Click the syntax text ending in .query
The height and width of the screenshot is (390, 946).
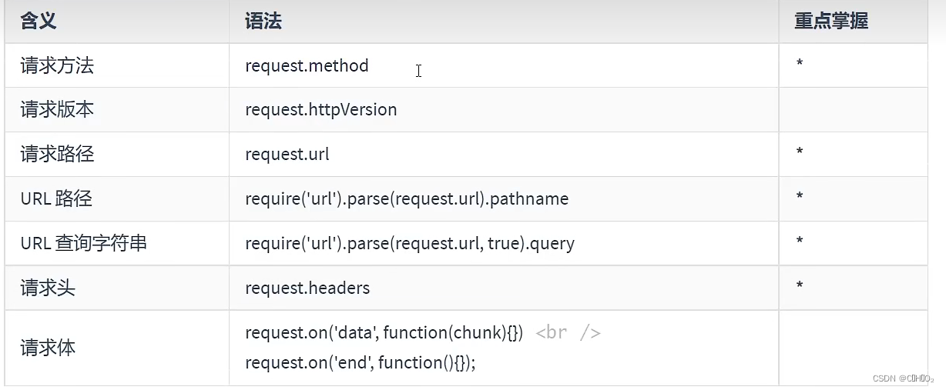coord(410,244)
